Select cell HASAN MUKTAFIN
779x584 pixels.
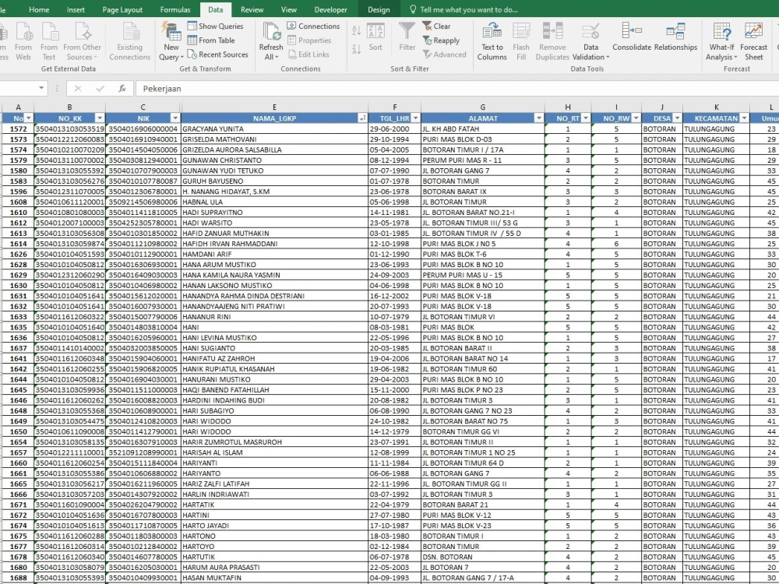click(275, 578)
